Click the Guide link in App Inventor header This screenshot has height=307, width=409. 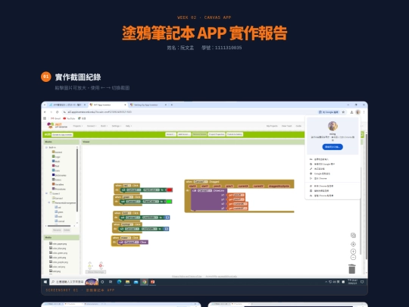pos(298,126)
